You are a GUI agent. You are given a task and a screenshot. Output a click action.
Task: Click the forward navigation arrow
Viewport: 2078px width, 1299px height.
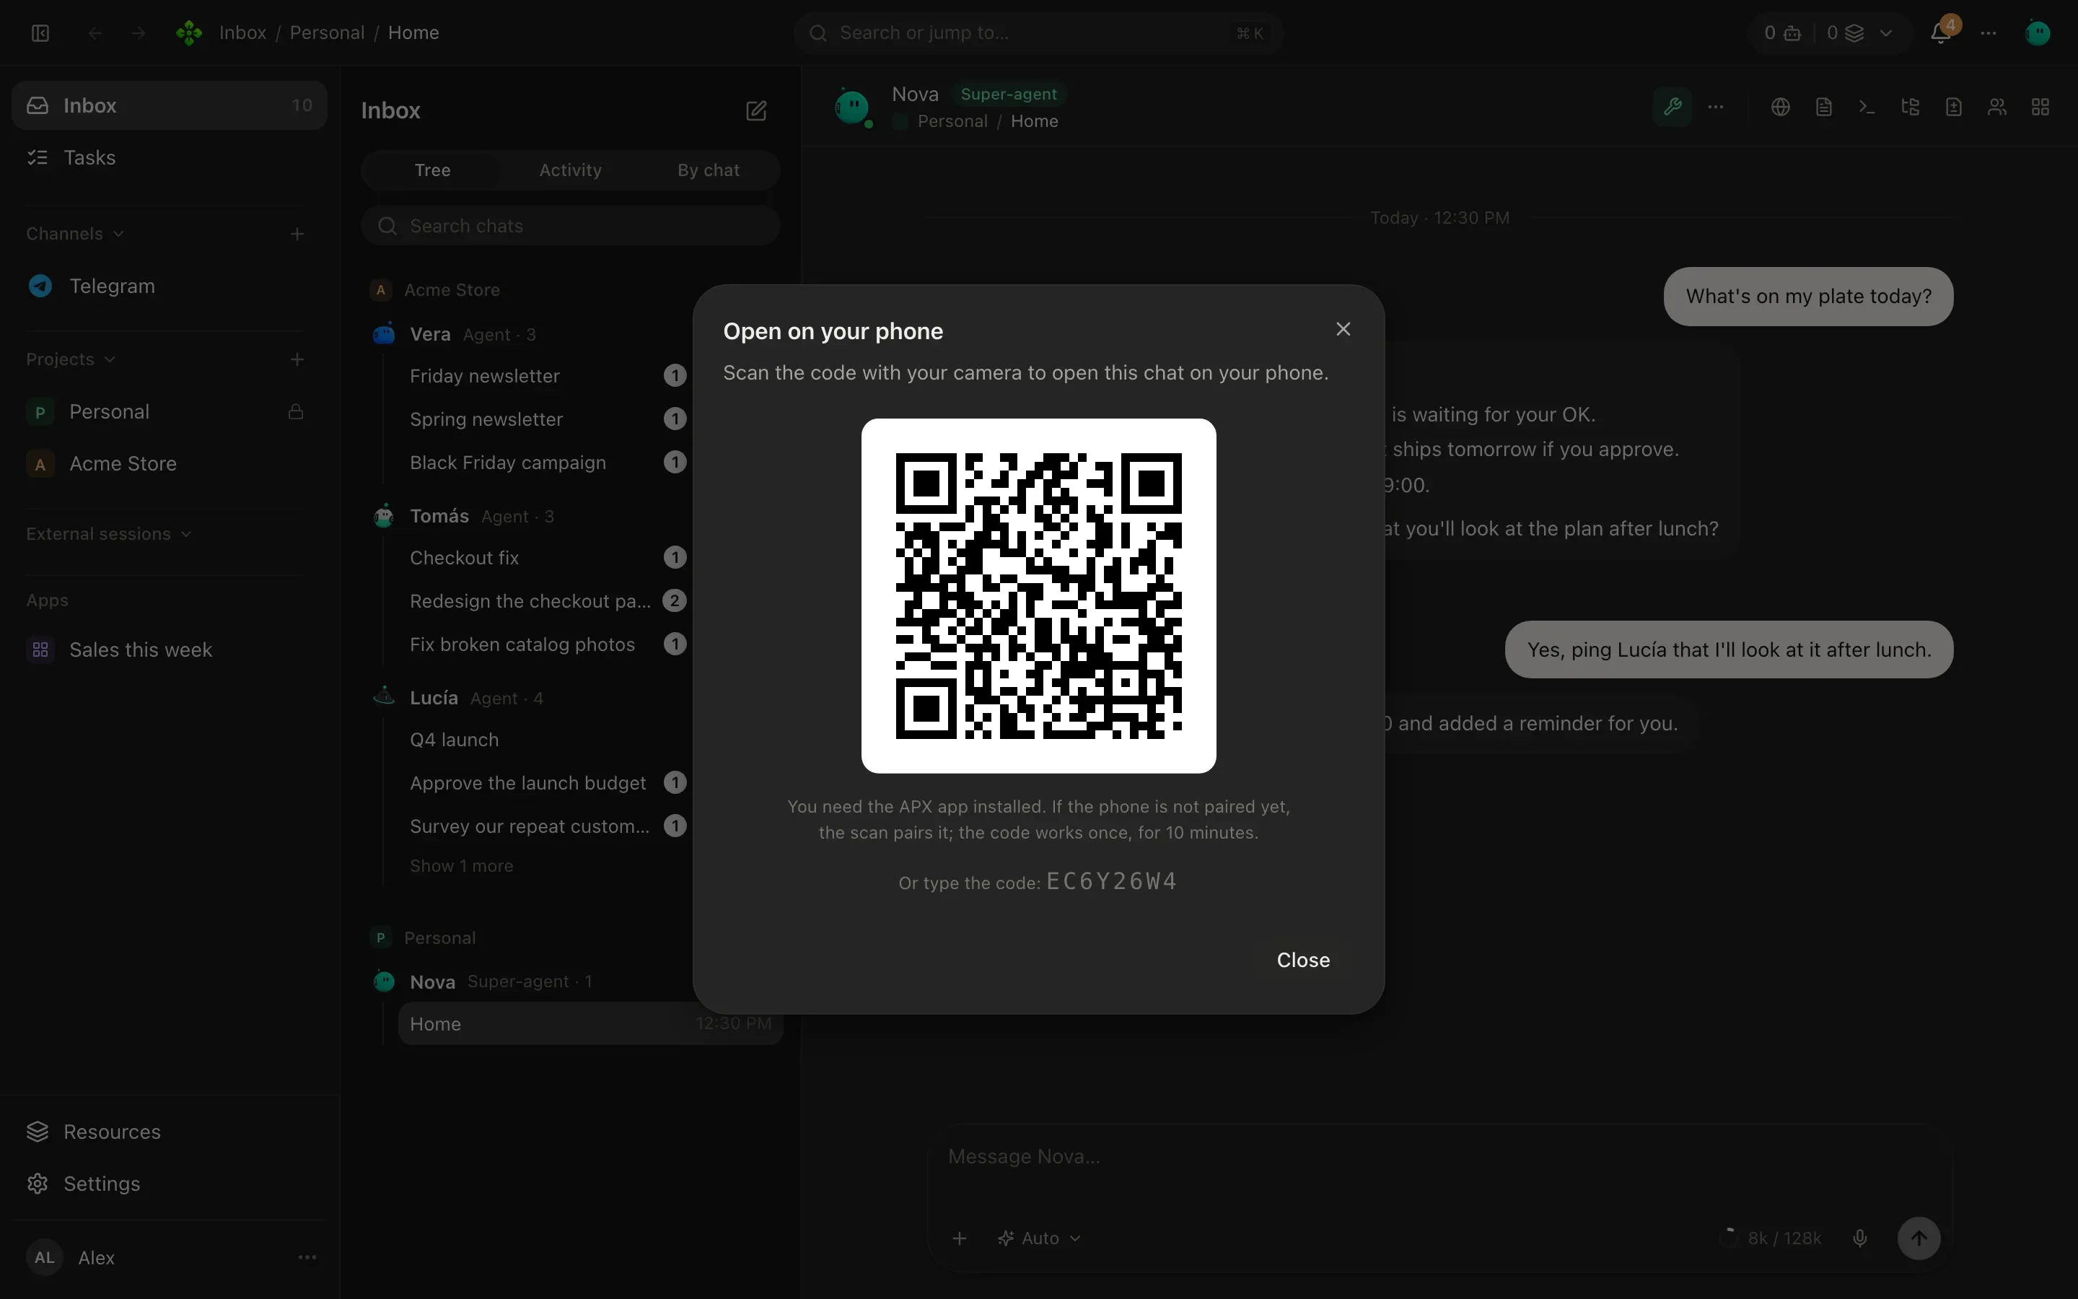[139, 32]
